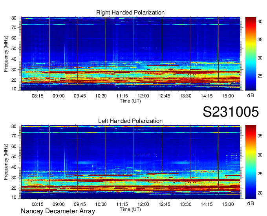Click Time (UT) label of Right Handed plot
Viewport: 267px width, 216px height.
pos(130,101)
